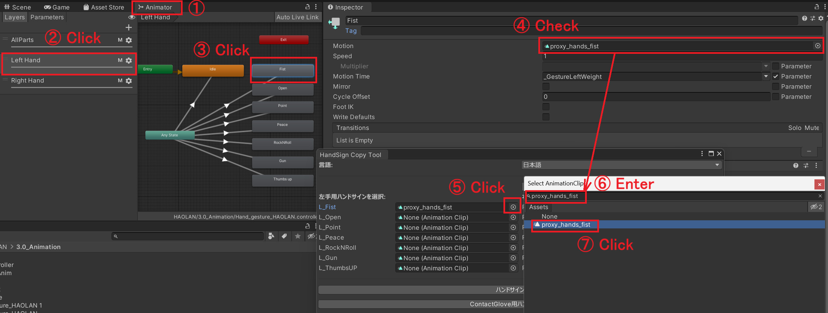Screen dimensions: 828x313
Task: Open L_Gun object picker icon
Action: [x=513, y=258]
